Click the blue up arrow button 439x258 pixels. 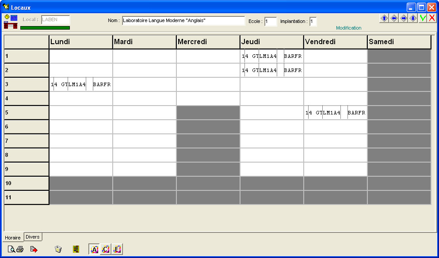coord(384,18)
